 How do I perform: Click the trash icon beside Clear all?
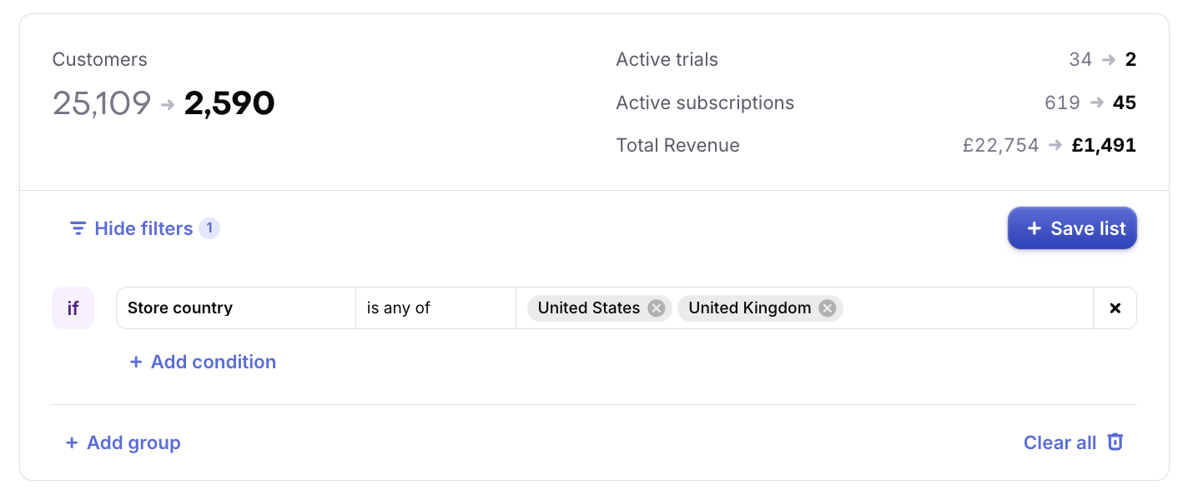[1115, 442]
